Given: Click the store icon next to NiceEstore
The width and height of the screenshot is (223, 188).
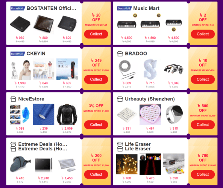Looking at the screenshot, I should (13, 99).
